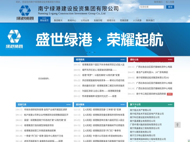Open MORE+ in 媒体聚焦 section
The width and height of the screenshot is (190, 142).
tap(123, 105)
